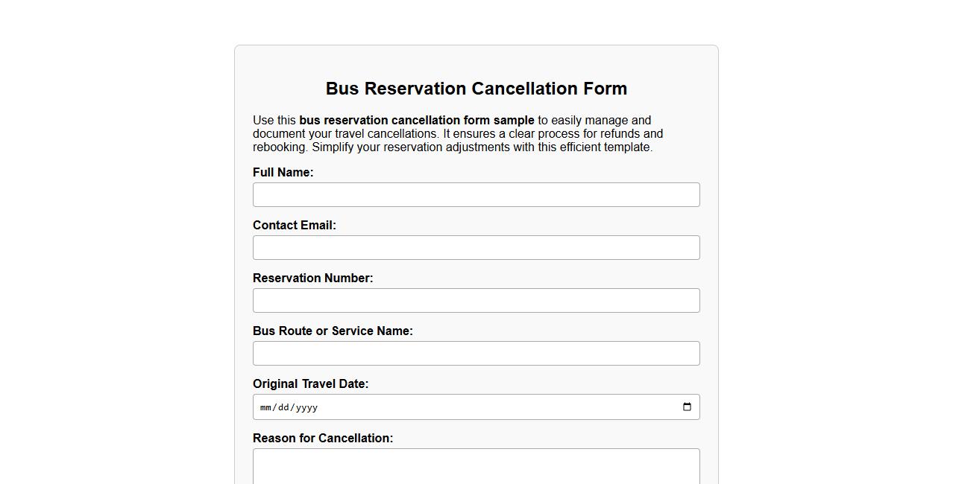Screen dimensions: 953x484
Task: Click inside the Full Name field
Action: pos(476,194)
